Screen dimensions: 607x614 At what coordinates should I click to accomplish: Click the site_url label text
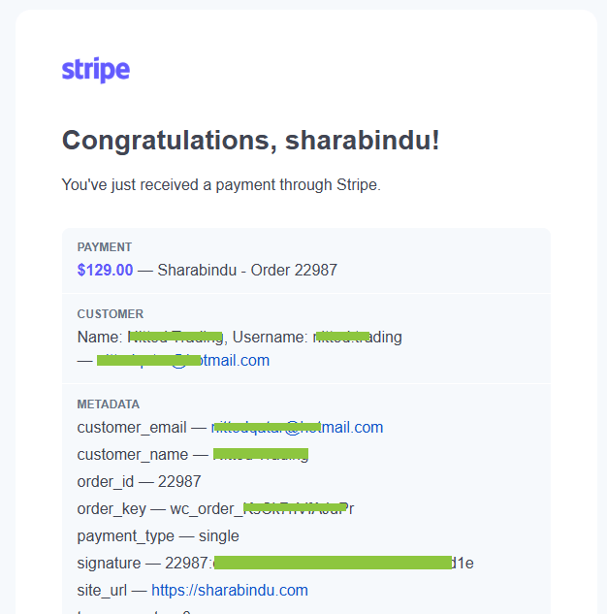102,591
